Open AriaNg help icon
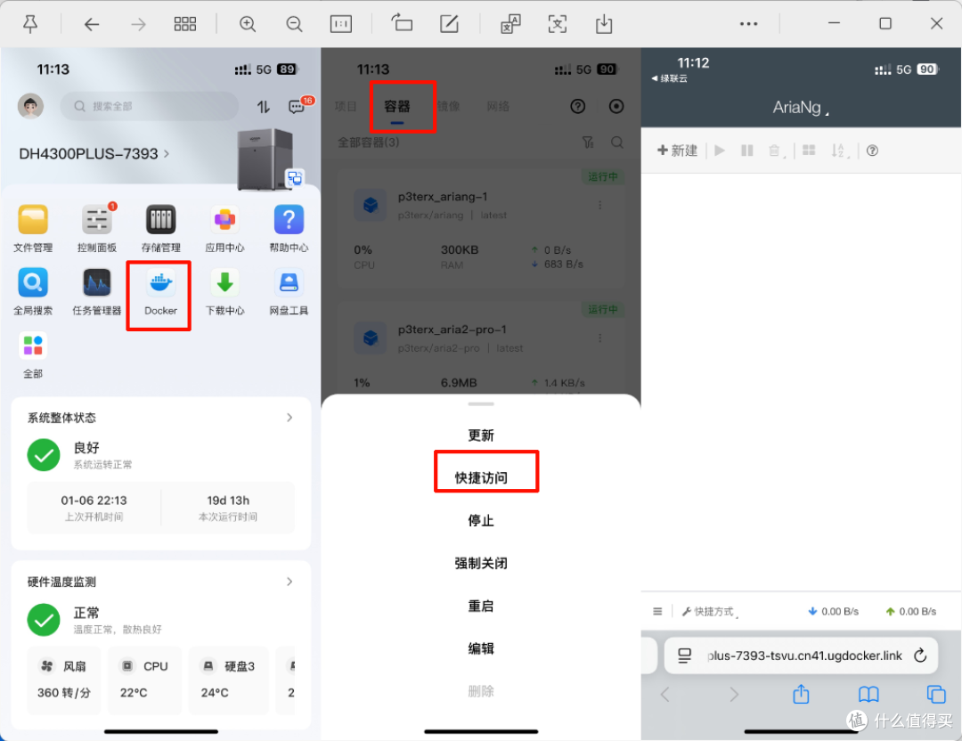 872,151
